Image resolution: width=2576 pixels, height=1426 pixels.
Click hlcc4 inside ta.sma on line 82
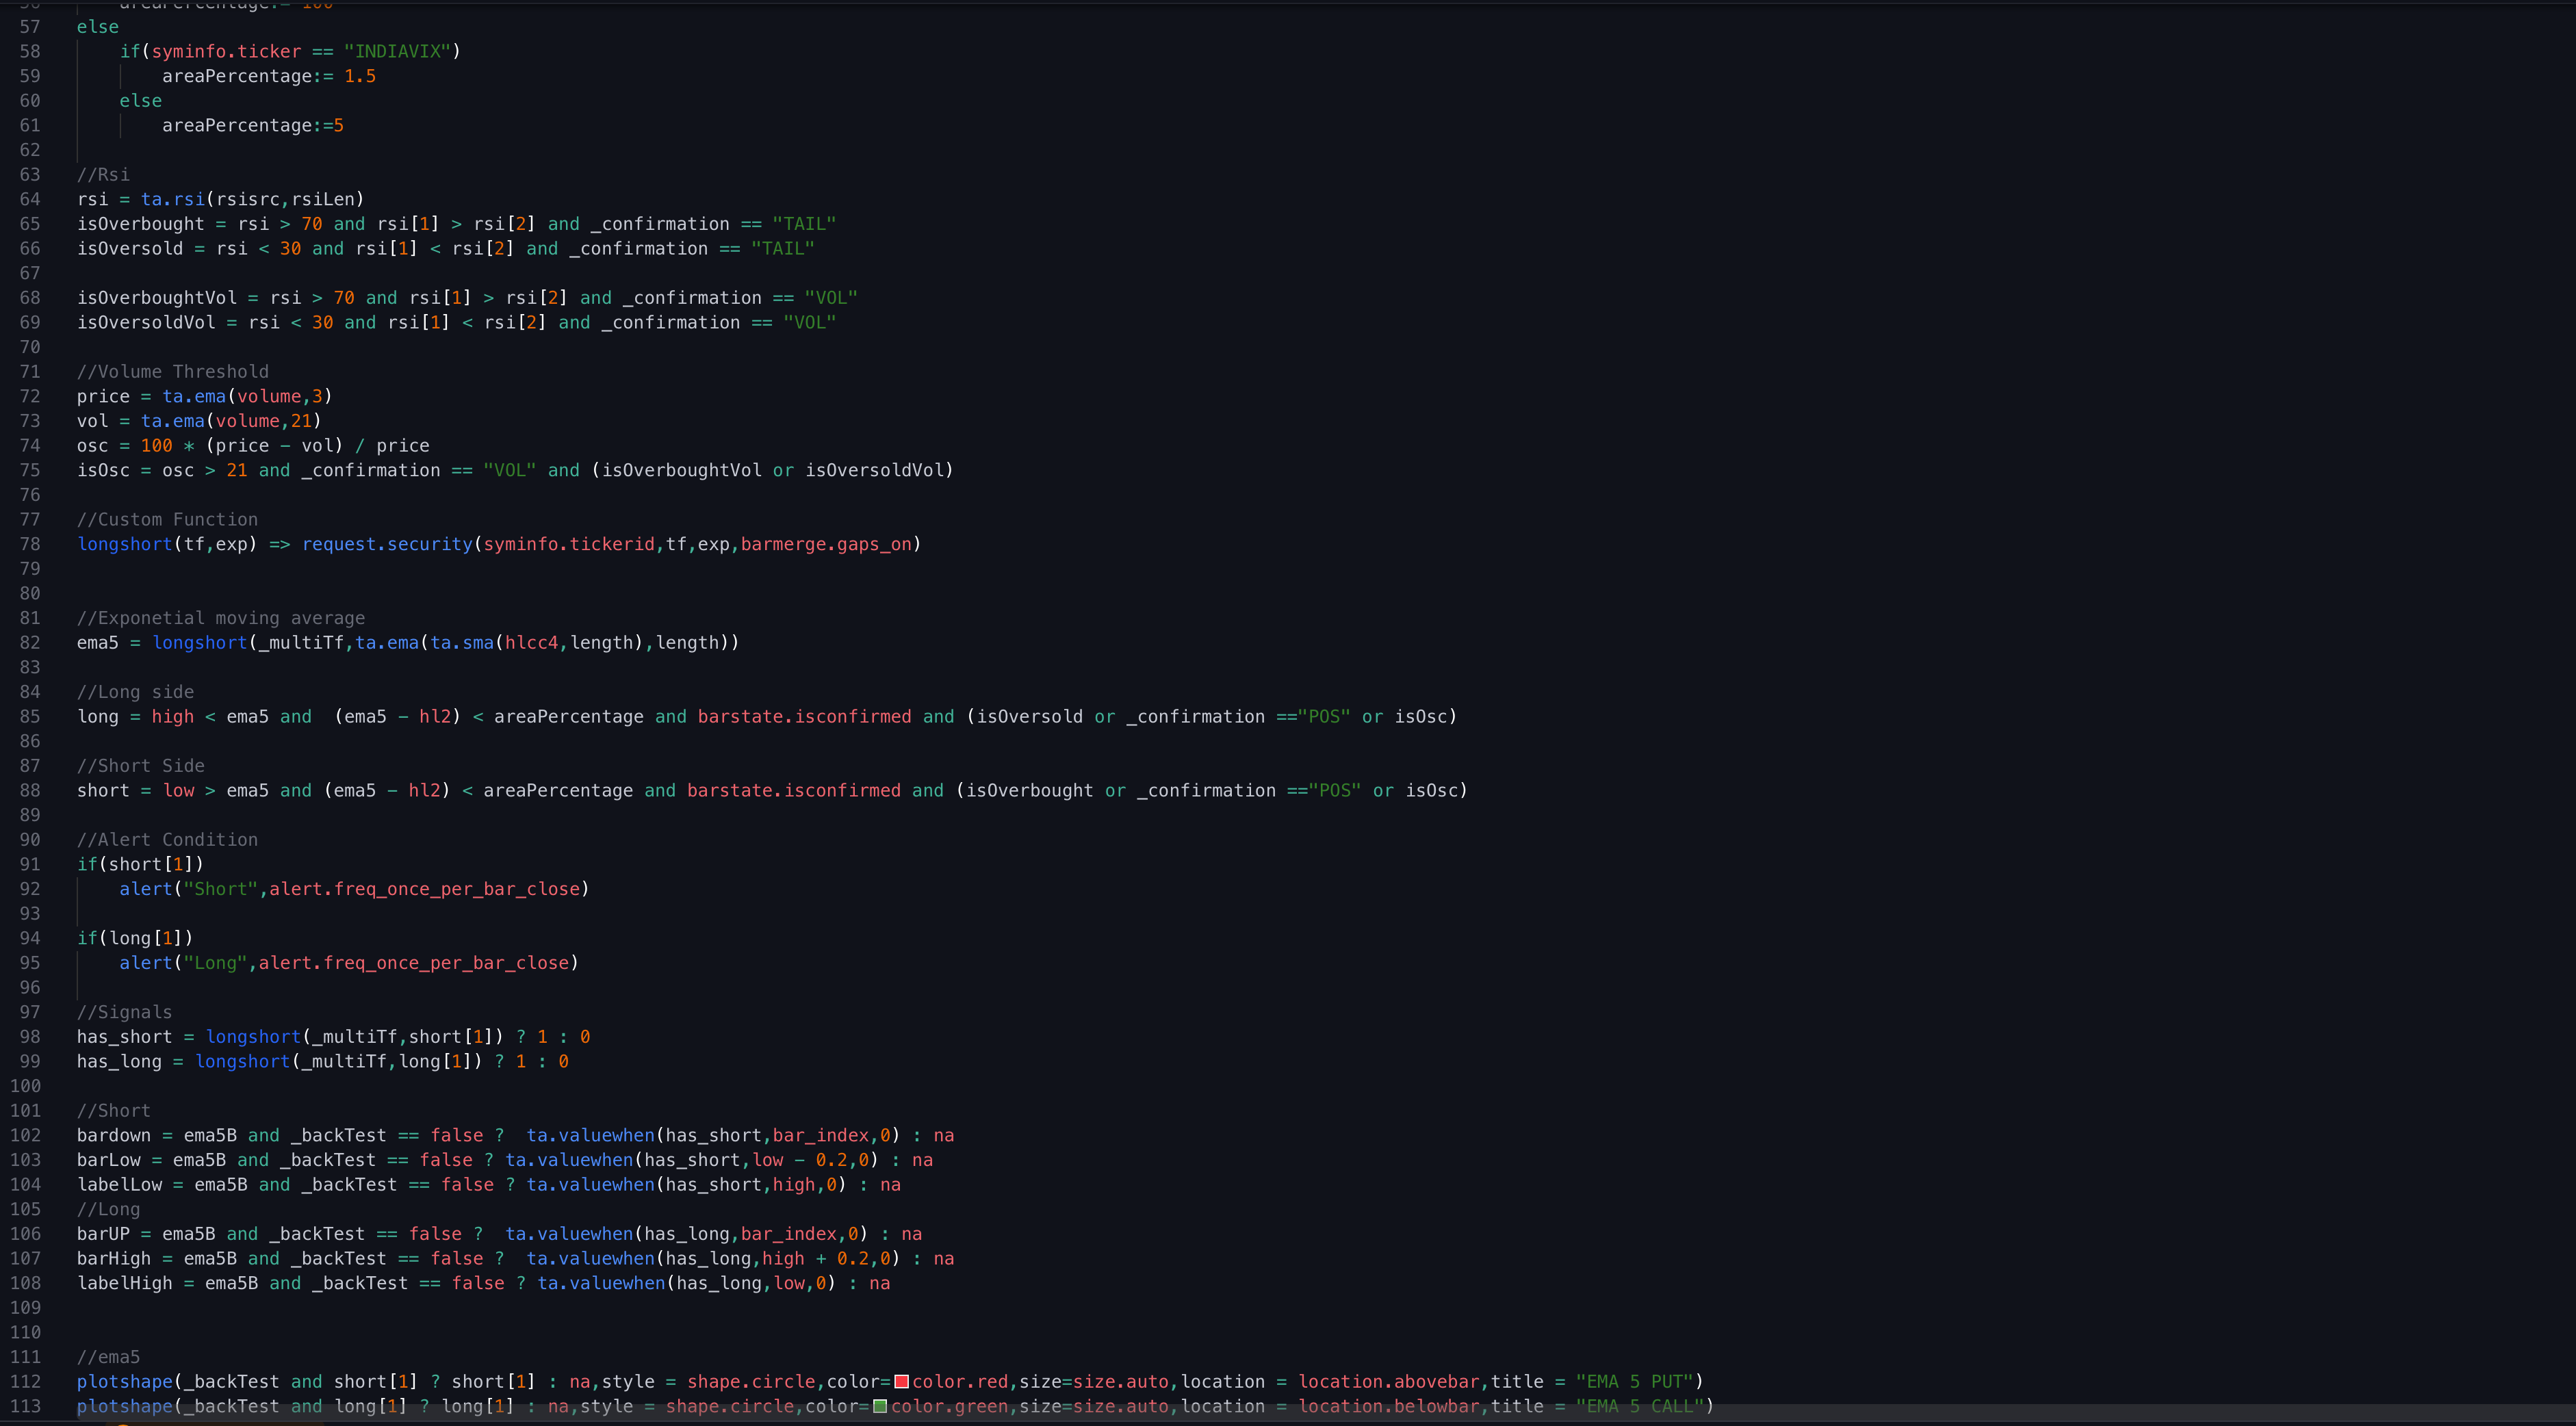click(531, 642)
